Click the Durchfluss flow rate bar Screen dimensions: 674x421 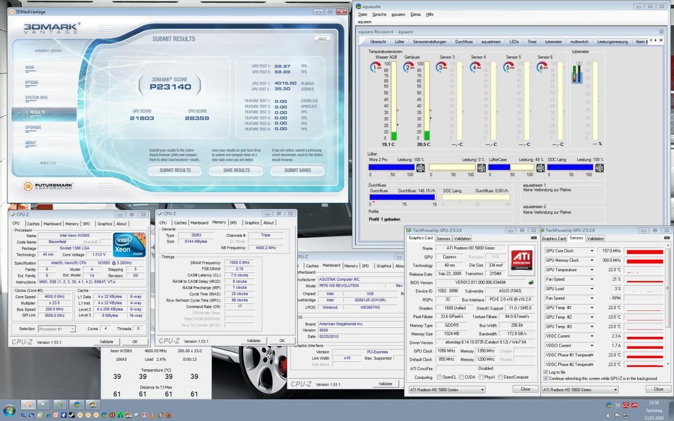(403, 197)
